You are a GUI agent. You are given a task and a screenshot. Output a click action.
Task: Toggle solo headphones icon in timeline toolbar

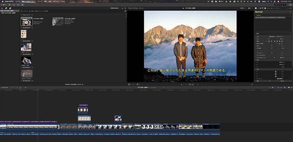pos(278,88)
